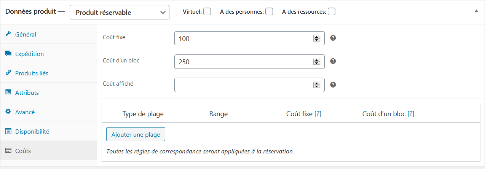Image resolution: width=485 pixels, height=169 pixels.
Task: Click the chain link icon for Produits liés
Action: click(8, 73)
